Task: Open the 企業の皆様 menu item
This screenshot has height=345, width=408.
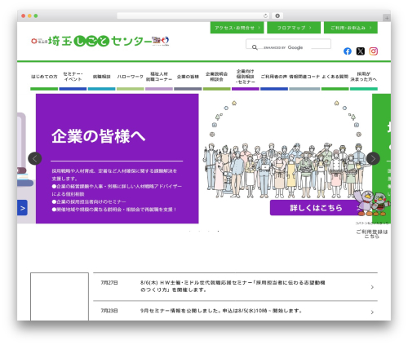Action: 188,77
